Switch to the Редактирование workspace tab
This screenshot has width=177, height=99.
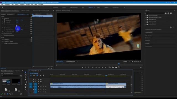tap(74, 7)
